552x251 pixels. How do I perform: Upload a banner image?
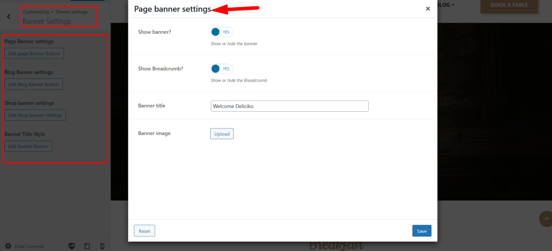coord(222,134)
